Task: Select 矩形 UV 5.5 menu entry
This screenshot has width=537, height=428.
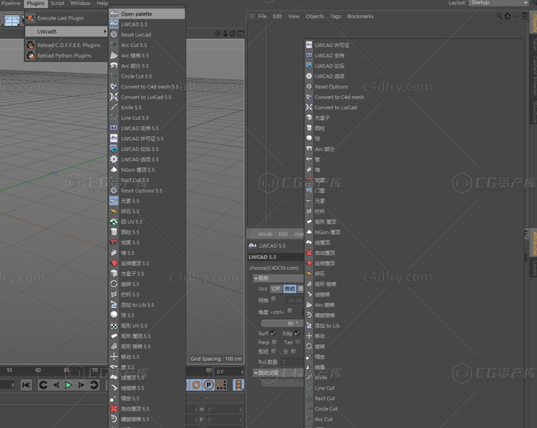Action: [x=147, y=326]
